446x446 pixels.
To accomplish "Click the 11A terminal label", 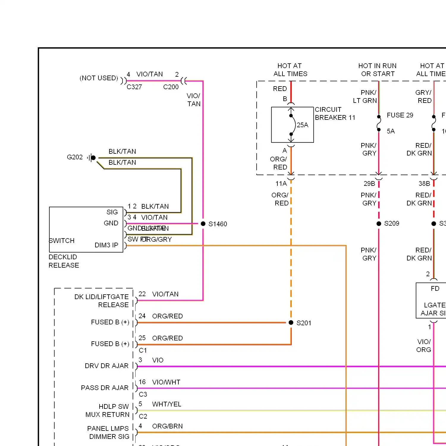I will [x=281, y=183].
